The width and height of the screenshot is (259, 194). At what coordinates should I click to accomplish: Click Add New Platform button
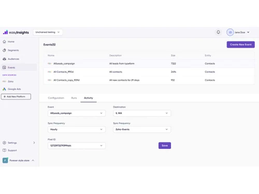pos(16,97)
